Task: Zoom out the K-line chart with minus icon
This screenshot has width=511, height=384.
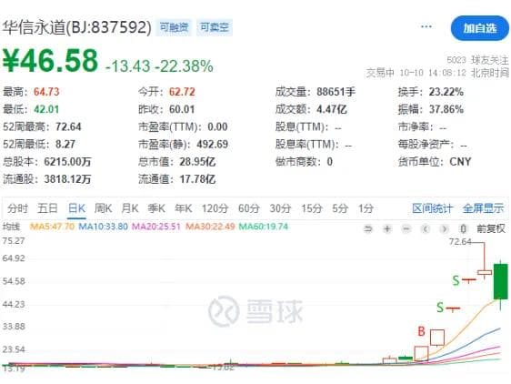Action: (406, 229)
